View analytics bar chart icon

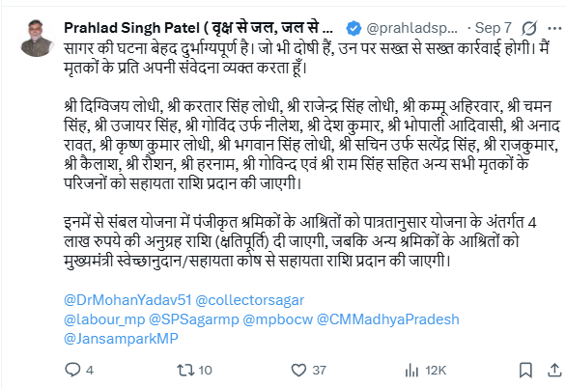click(411, 371)
